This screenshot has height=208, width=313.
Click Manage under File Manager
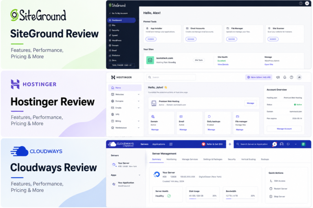point(231,39)
